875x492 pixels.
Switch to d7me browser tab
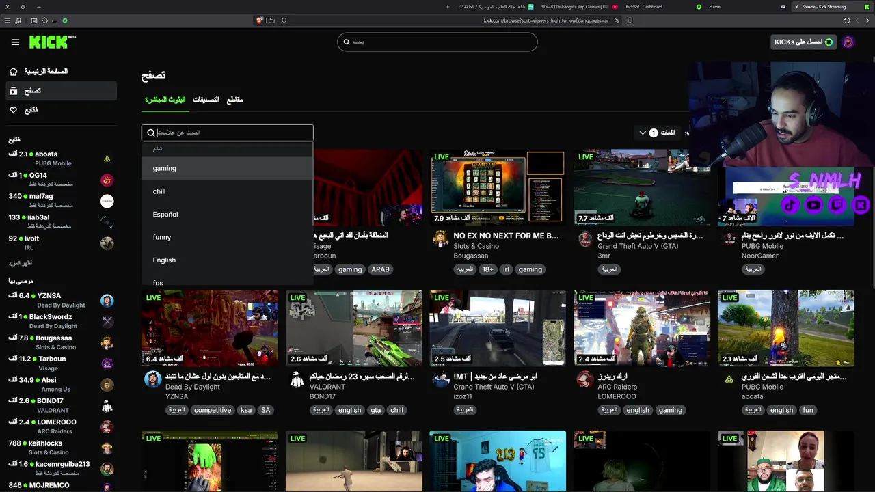[x=715, y=7]
